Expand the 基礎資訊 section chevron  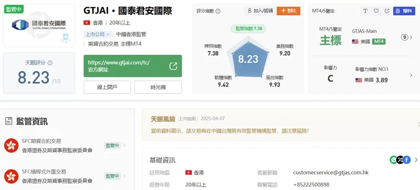[416, 160]
